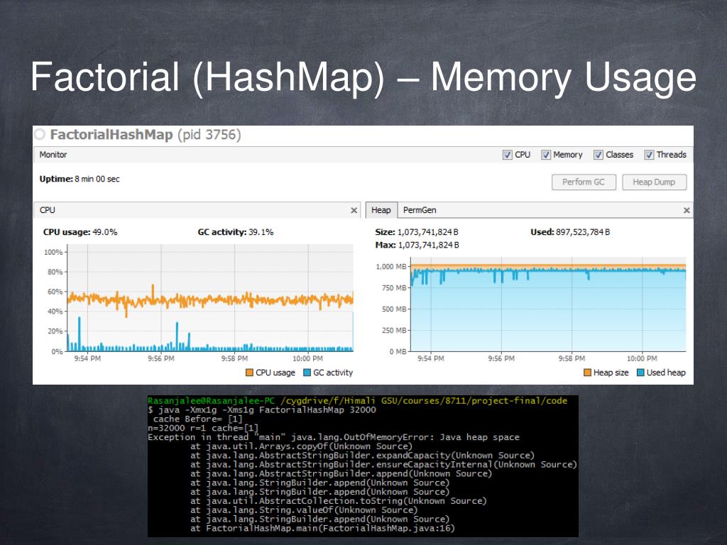Open the Monitor tab
Screen dimensions: 727x545
click(x=53, y=155)
